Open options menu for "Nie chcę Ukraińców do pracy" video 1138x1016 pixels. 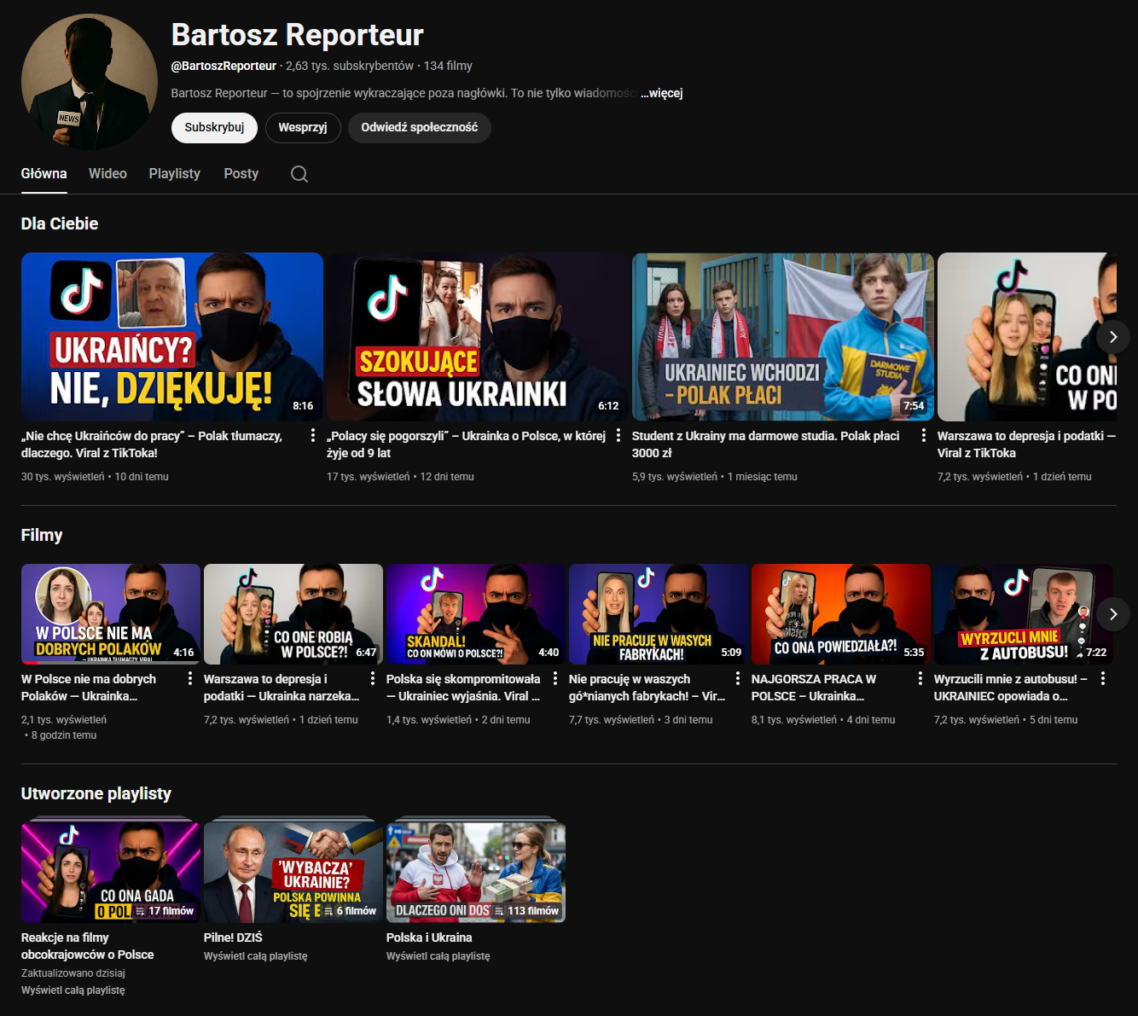[313, 435]
